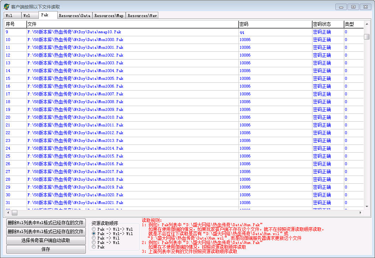The image size is (375, 258).
Task: Click the 保存 button
Action: click(46, 249)
